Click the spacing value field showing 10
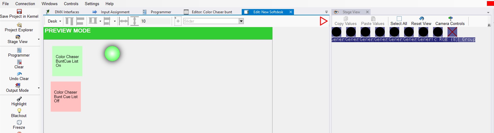This screenshot has height=133, width=494. [155, 21]
